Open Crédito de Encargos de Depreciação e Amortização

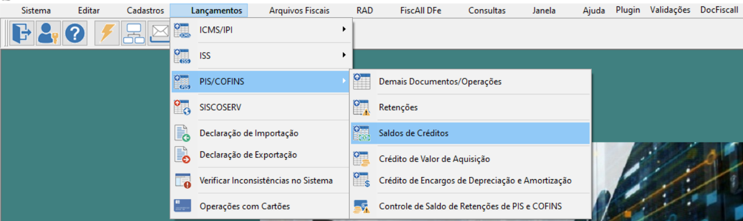[x=470, y=180]
